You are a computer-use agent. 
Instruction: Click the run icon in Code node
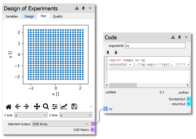pyautogui.click(x=180, y=37)
